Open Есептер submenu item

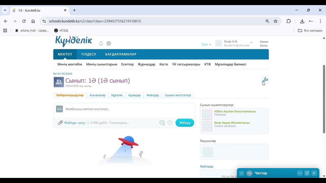[x=128, y=64]
